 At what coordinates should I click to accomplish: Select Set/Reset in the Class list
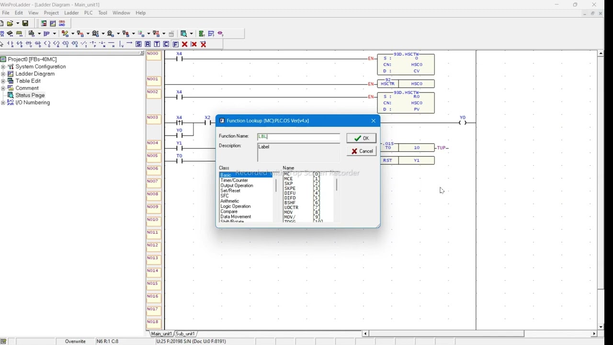[x=230, y=191]
